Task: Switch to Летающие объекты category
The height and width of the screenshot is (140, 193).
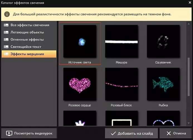Action: click(29, 32)
